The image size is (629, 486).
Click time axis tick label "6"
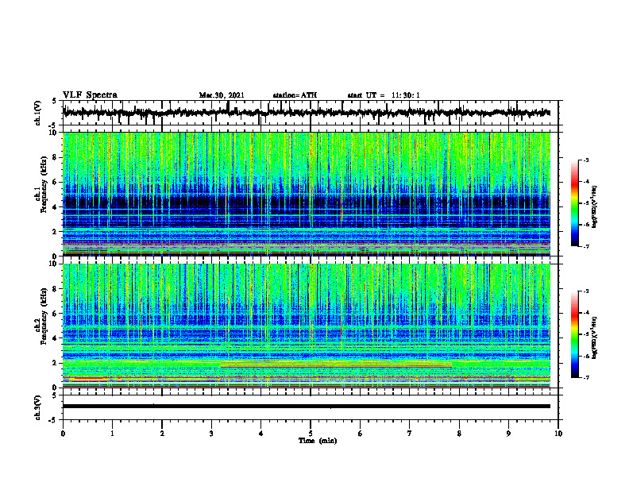[360, 434]
